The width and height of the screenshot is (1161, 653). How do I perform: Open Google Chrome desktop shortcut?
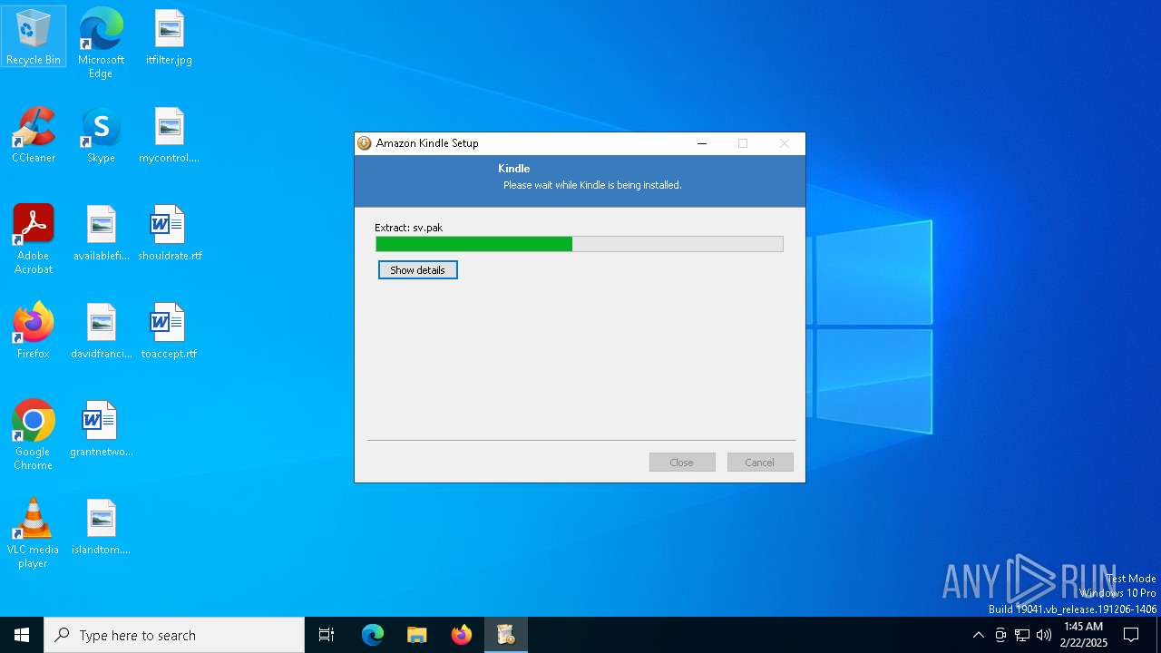(33, 435)
